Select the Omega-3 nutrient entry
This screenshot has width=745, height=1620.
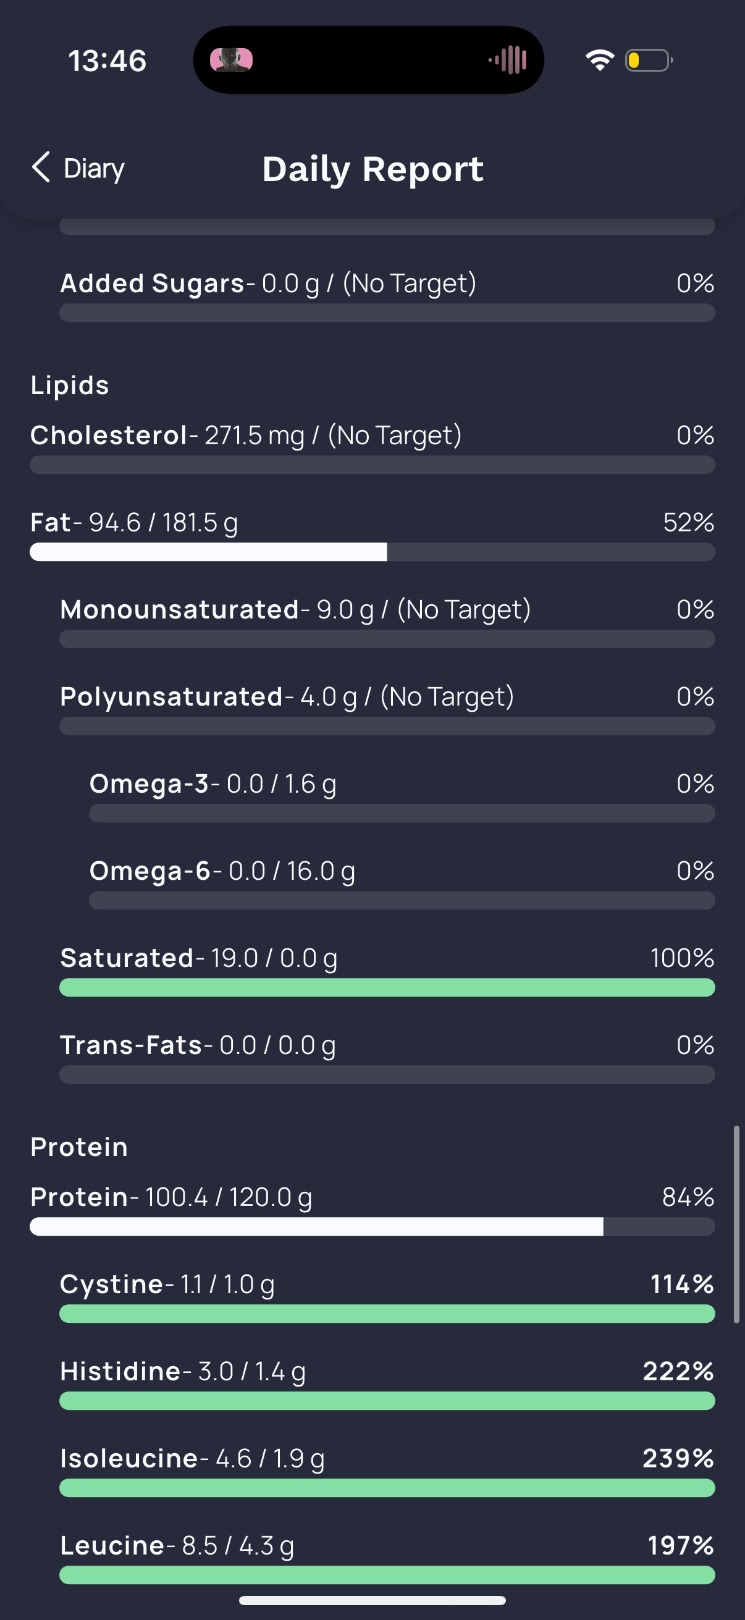click(x=402, y=796)
